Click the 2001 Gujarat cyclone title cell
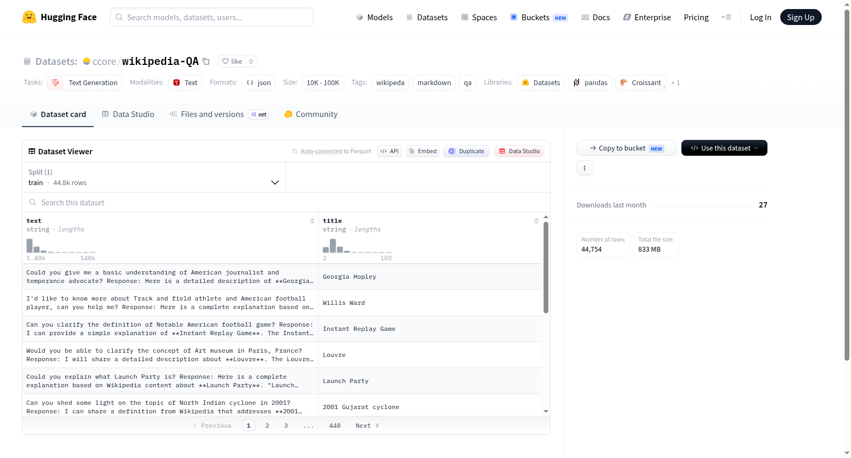 (430, 405)
